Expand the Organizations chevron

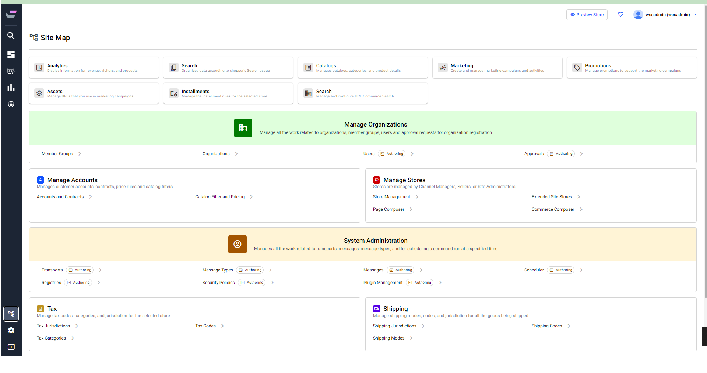(236, 154)
